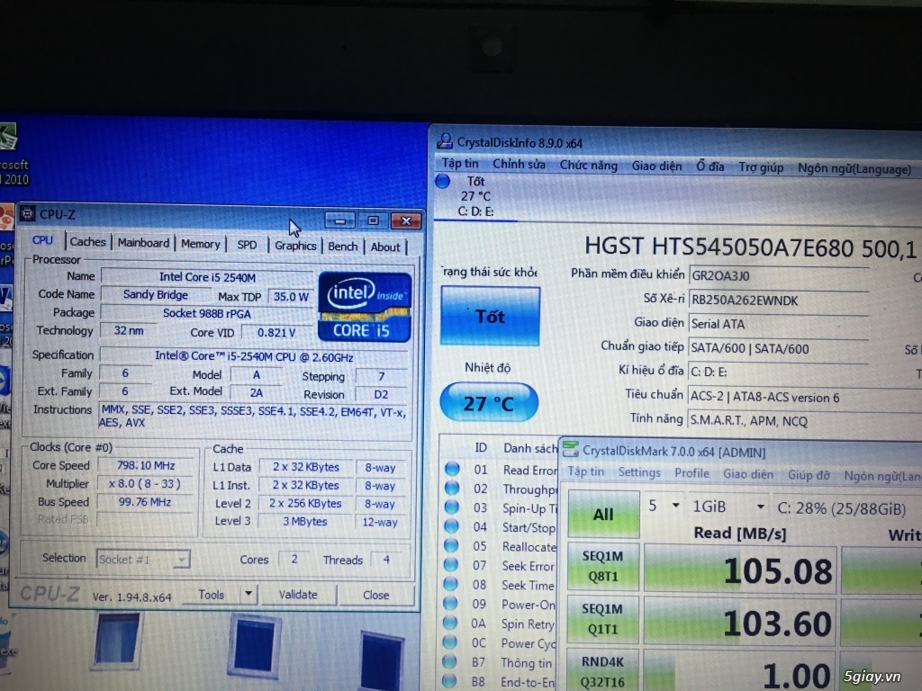The height and width of the screenshot is (691, 922).
Task: Open the 1GiB test size dropdown
Action: pos(728,507)
